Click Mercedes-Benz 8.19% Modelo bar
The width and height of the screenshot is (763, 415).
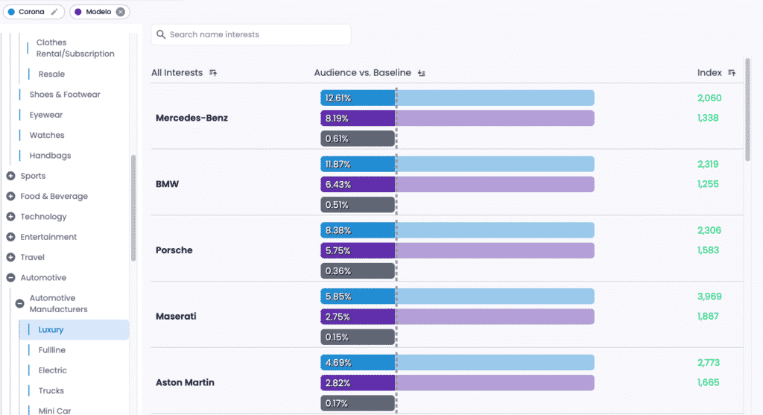pos(458,118)
